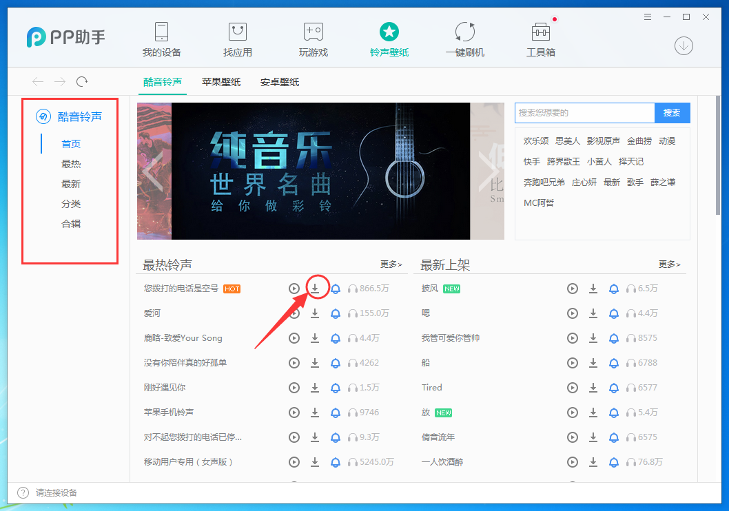Open the 薛之谦 tag link
Image resolution: width=729 pixels, height=511 pixels.
click(663, 182)
